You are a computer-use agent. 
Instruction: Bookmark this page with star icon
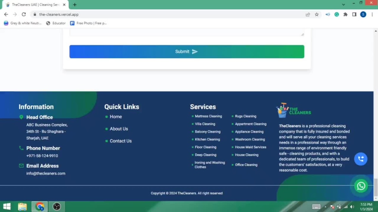pyautogui.click(x=316, y=14)
